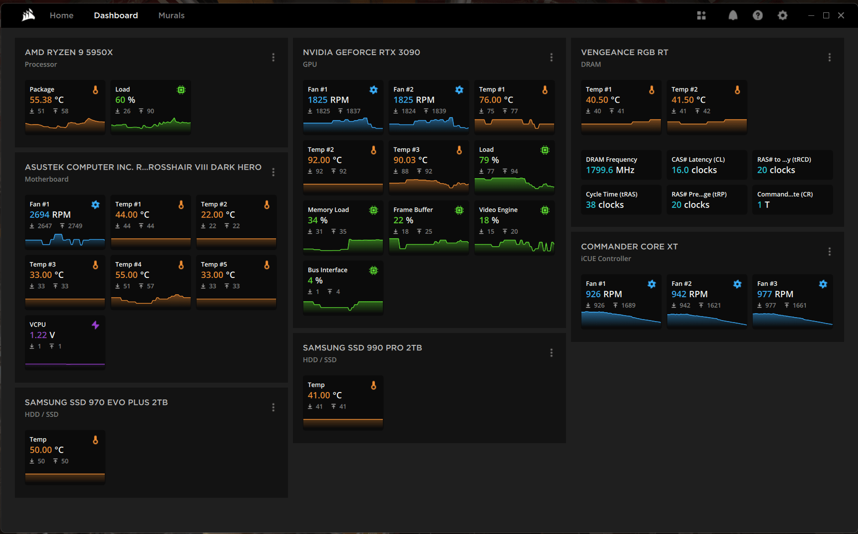Click 990 PRO Temp thermometer icon
Viewport: 858px width, 534px height.
tap(373, 385)
